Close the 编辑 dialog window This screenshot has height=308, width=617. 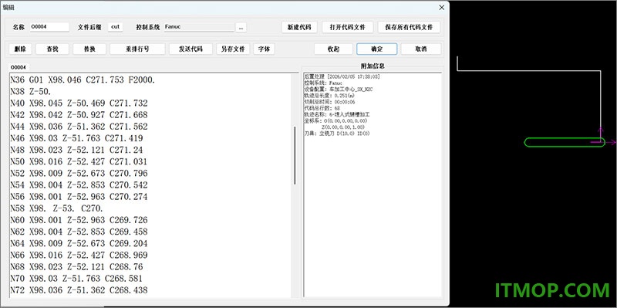click(x=442, y=7)
